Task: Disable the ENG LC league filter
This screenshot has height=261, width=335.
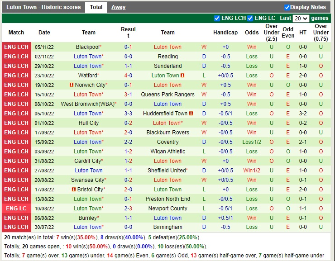Action: click(250, 18)
